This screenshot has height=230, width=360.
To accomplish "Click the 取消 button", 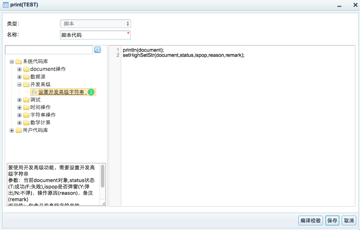I will pyautogui.click(x=349, y=220).
